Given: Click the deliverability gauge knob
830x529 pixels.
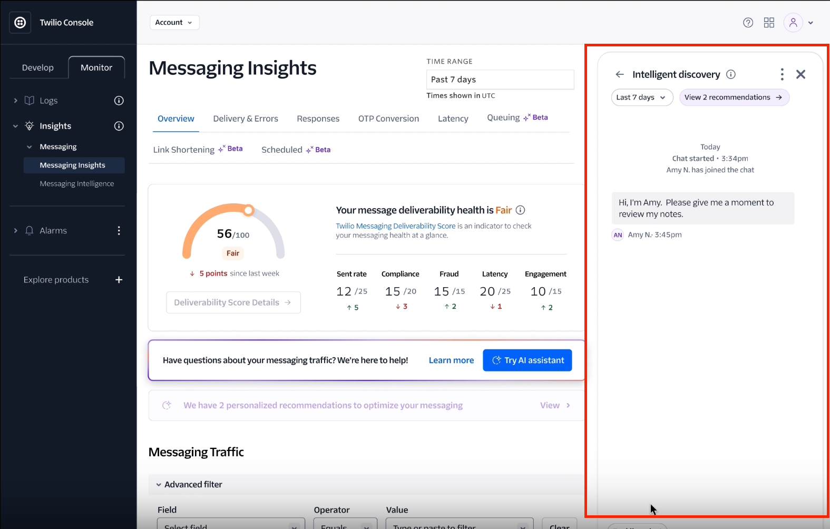Looking at the screenshot, I should tap(248, 211).
